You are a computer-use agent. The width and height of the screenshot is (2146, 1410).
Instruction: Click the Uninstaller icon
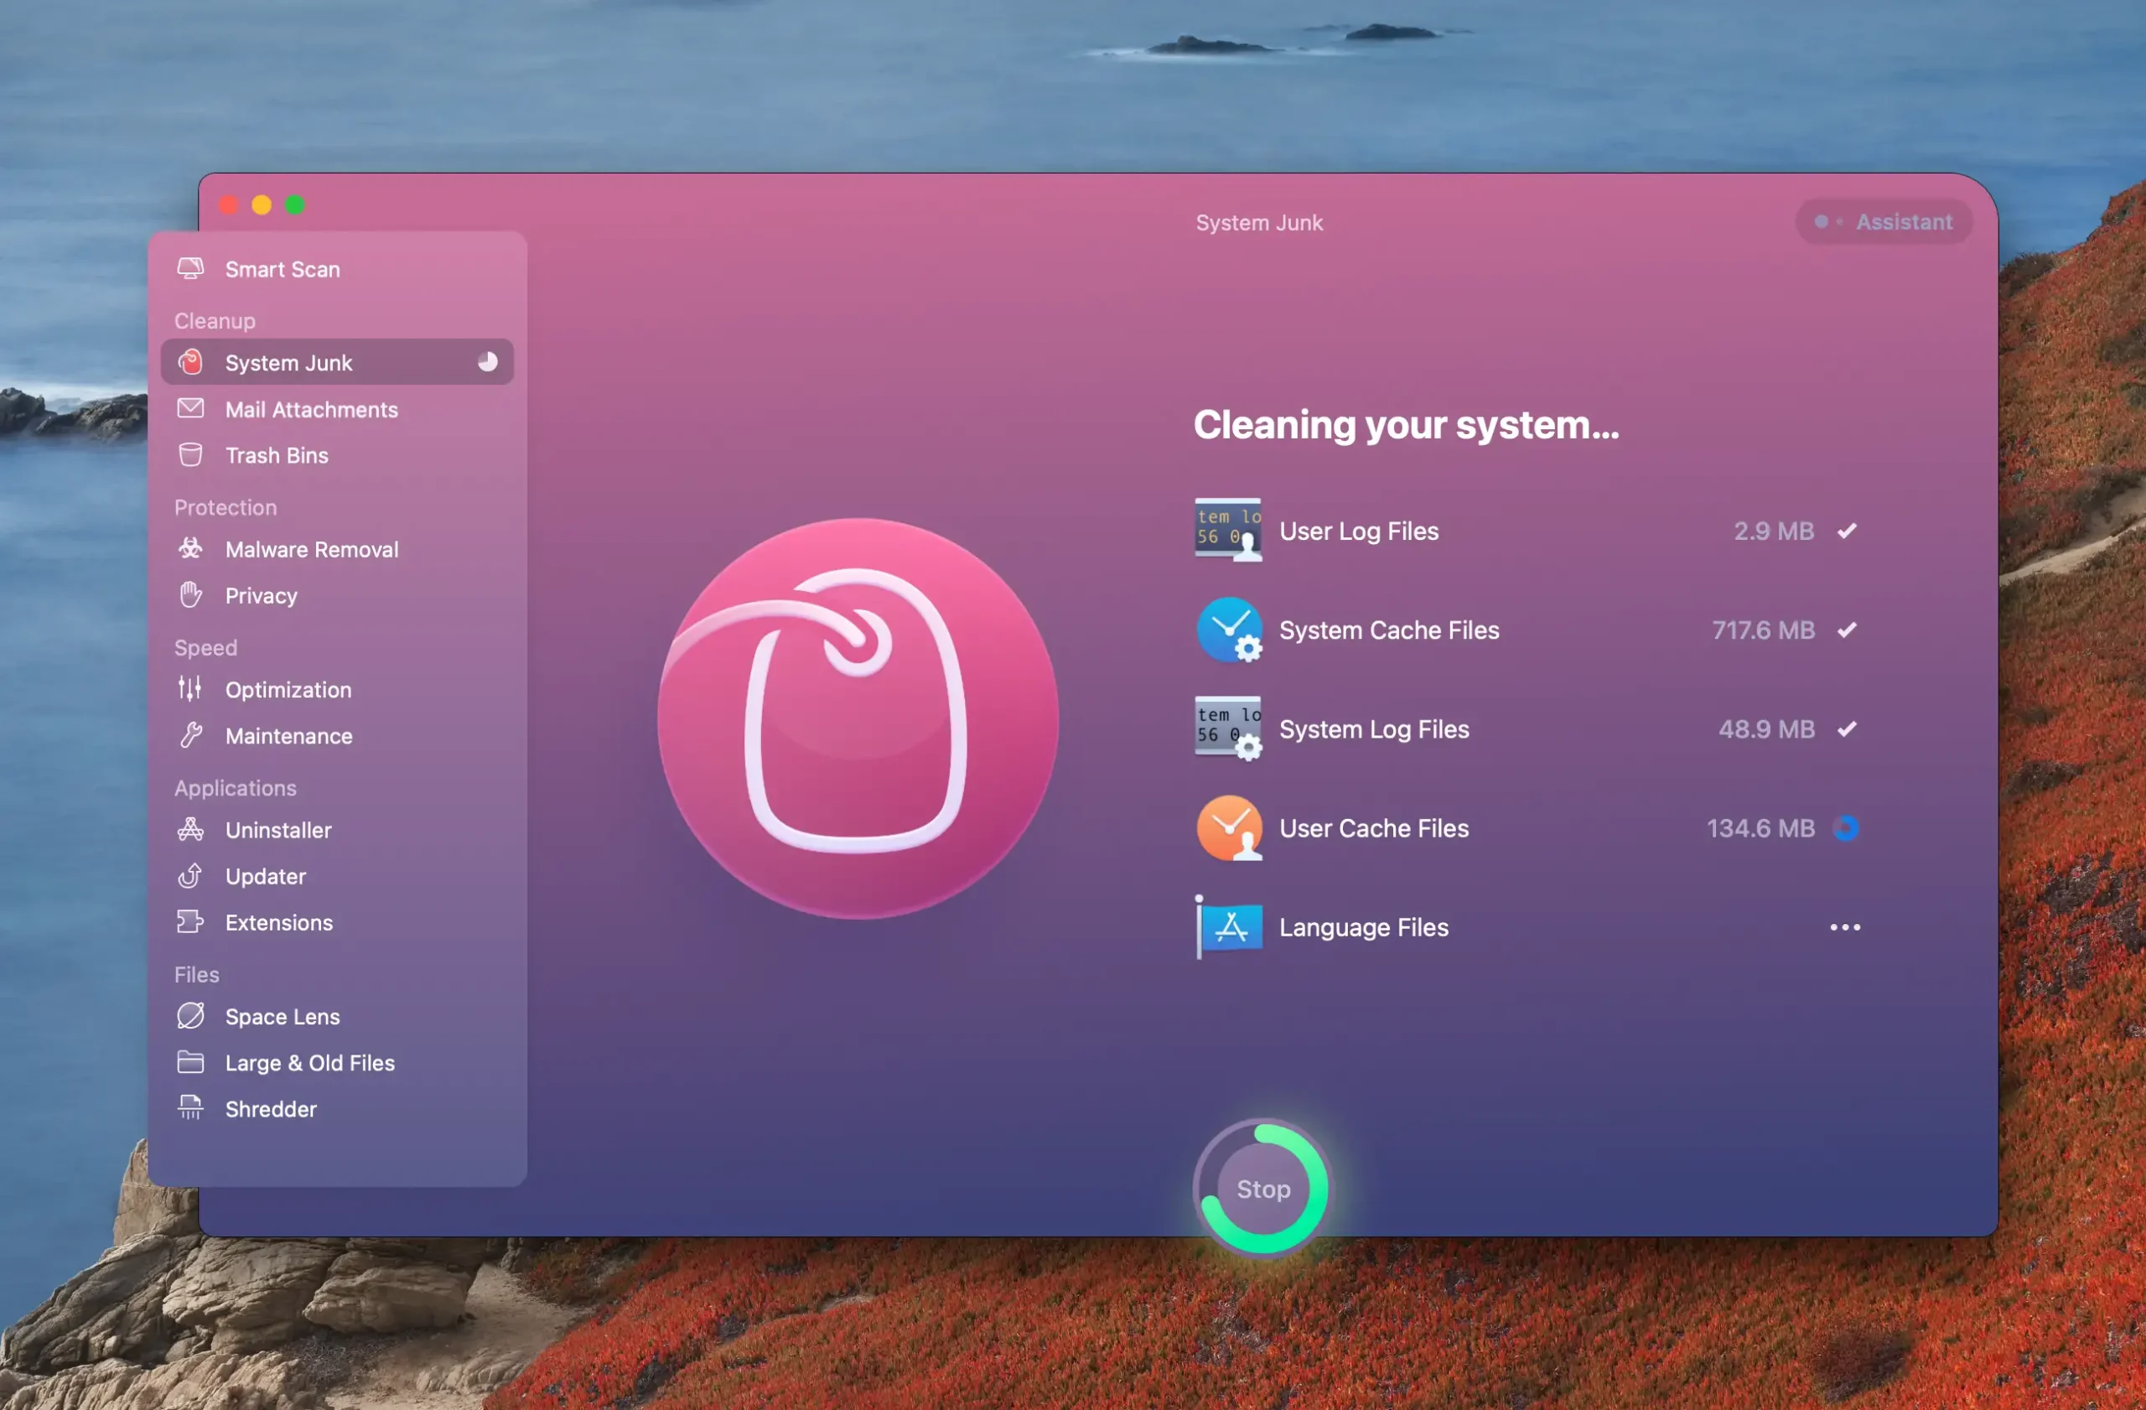click(190, 829)
